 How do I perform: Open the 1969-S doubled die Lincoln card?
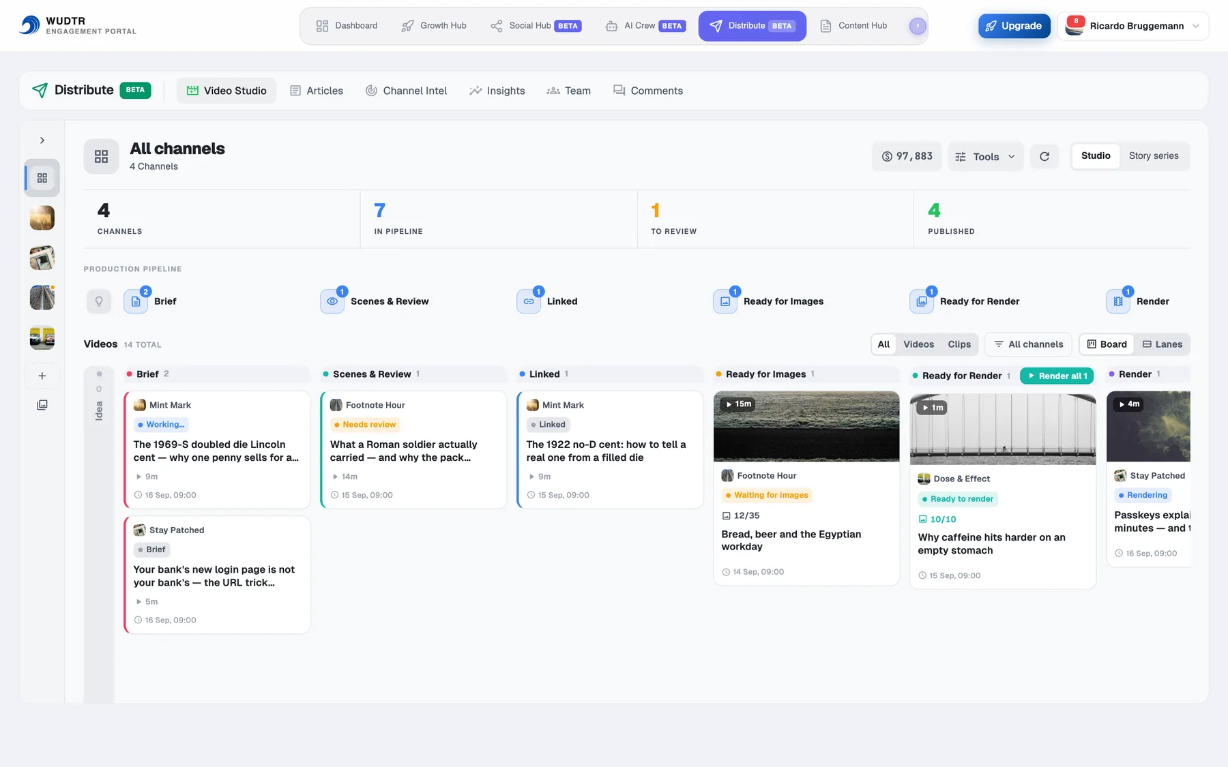point(217,450)
